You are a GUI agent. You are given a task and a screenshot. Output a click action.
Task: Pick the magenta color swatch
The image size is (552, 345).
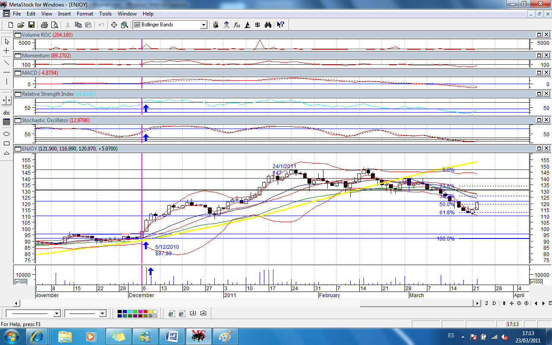coord(139,311)
